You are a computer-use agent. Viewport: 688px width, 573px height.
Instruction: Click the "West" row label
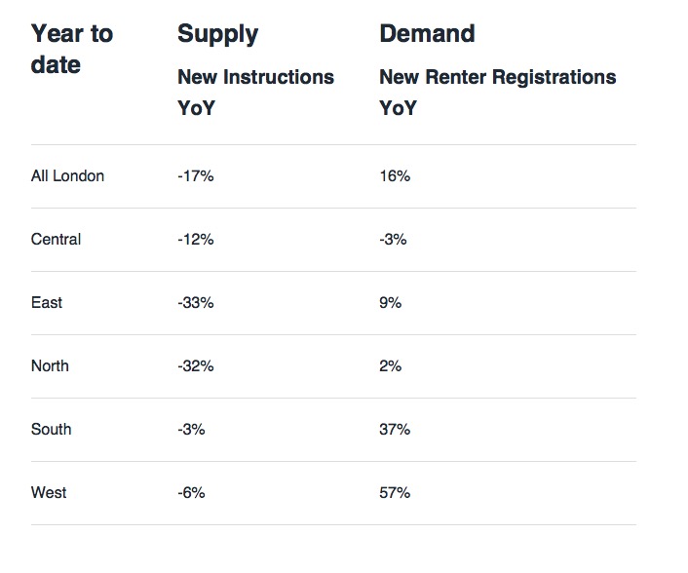49,493
